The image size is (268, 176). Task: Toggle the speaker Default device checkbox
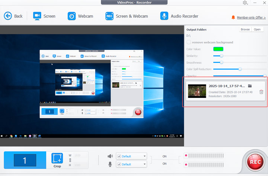(x=119, y=156)
